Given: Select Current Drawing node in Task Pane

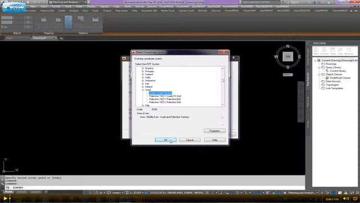Looking at the screenshot, I should [x=339, y=60].
